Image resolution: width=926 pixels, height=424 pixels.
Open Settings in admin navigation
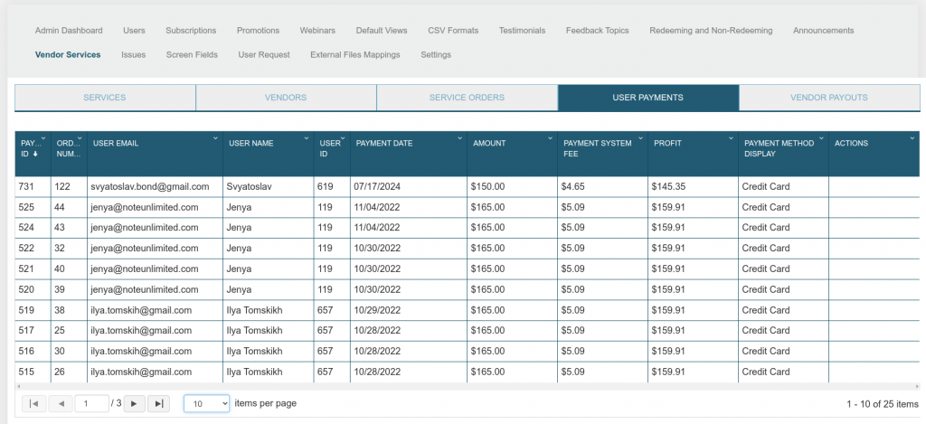tap(436, 55)
